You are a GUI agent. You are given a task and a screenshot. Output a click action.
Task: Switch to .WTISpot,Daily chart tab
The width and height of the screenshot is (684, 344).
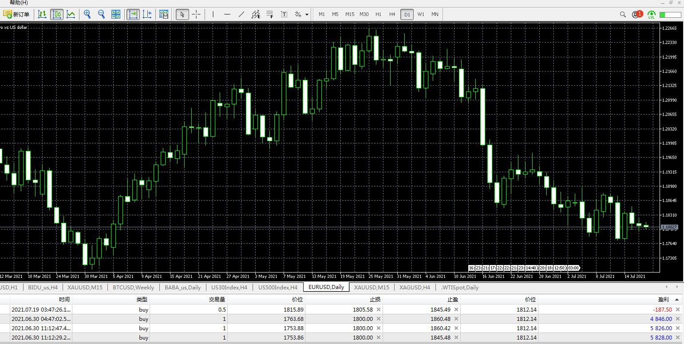[x=460, y=287]
